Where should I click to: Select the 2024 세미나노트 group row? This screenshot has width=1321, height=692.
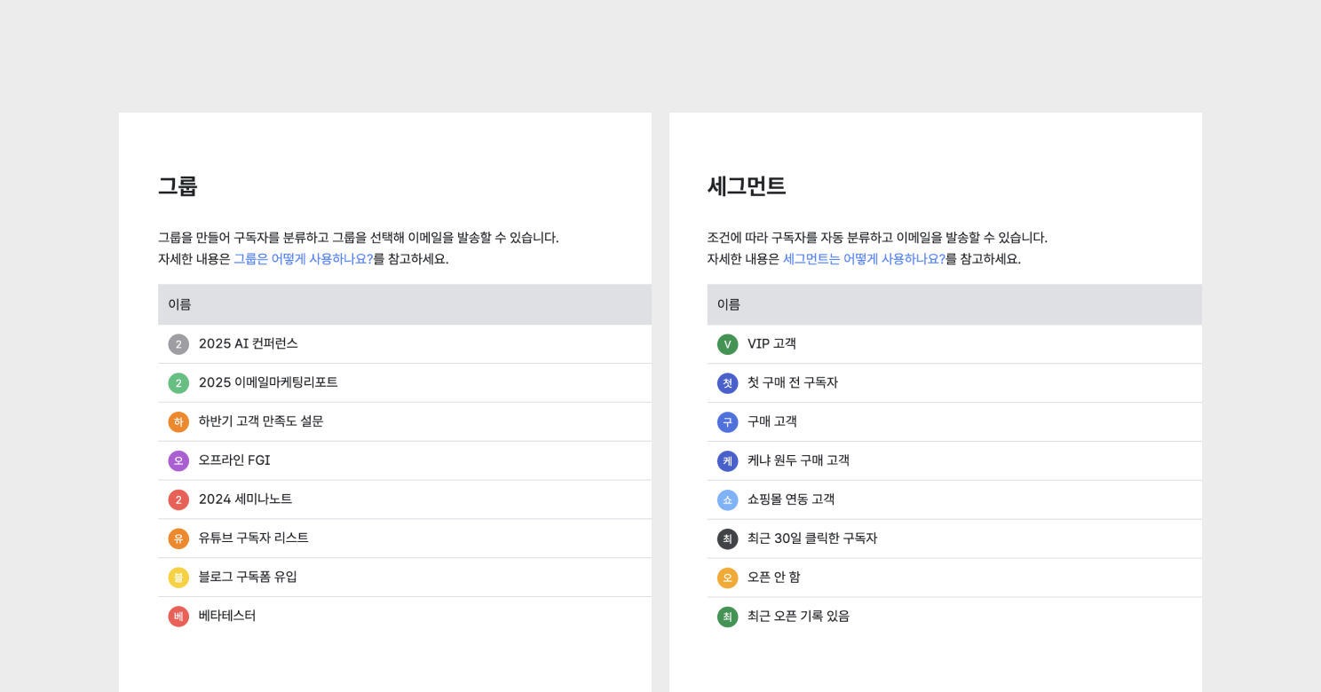point(405,499)
